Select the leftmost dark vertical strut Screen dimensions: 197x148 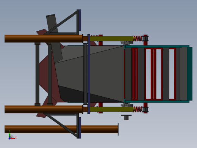click(38, 74)
